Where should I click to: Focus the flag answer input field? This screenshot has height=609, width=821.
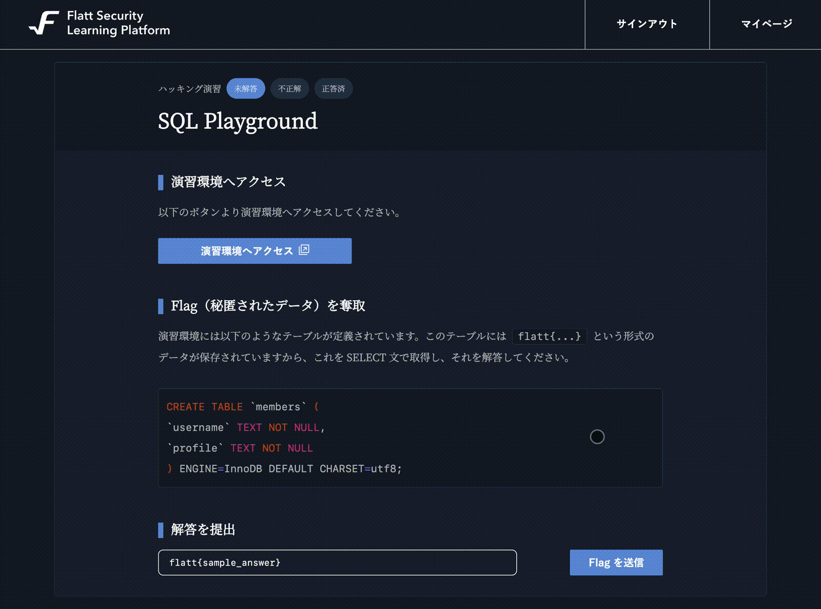click(x=337, y=563)
